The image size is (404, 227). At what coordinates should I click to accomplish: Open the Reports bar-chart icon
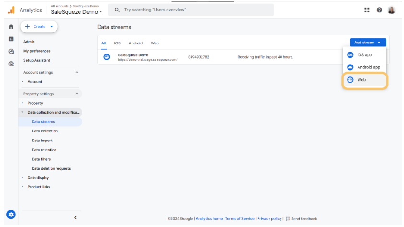[x=11, y=39]
